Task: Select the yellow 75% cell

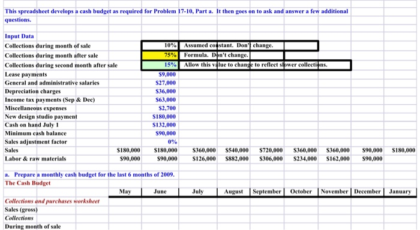Action: [160, 55]
